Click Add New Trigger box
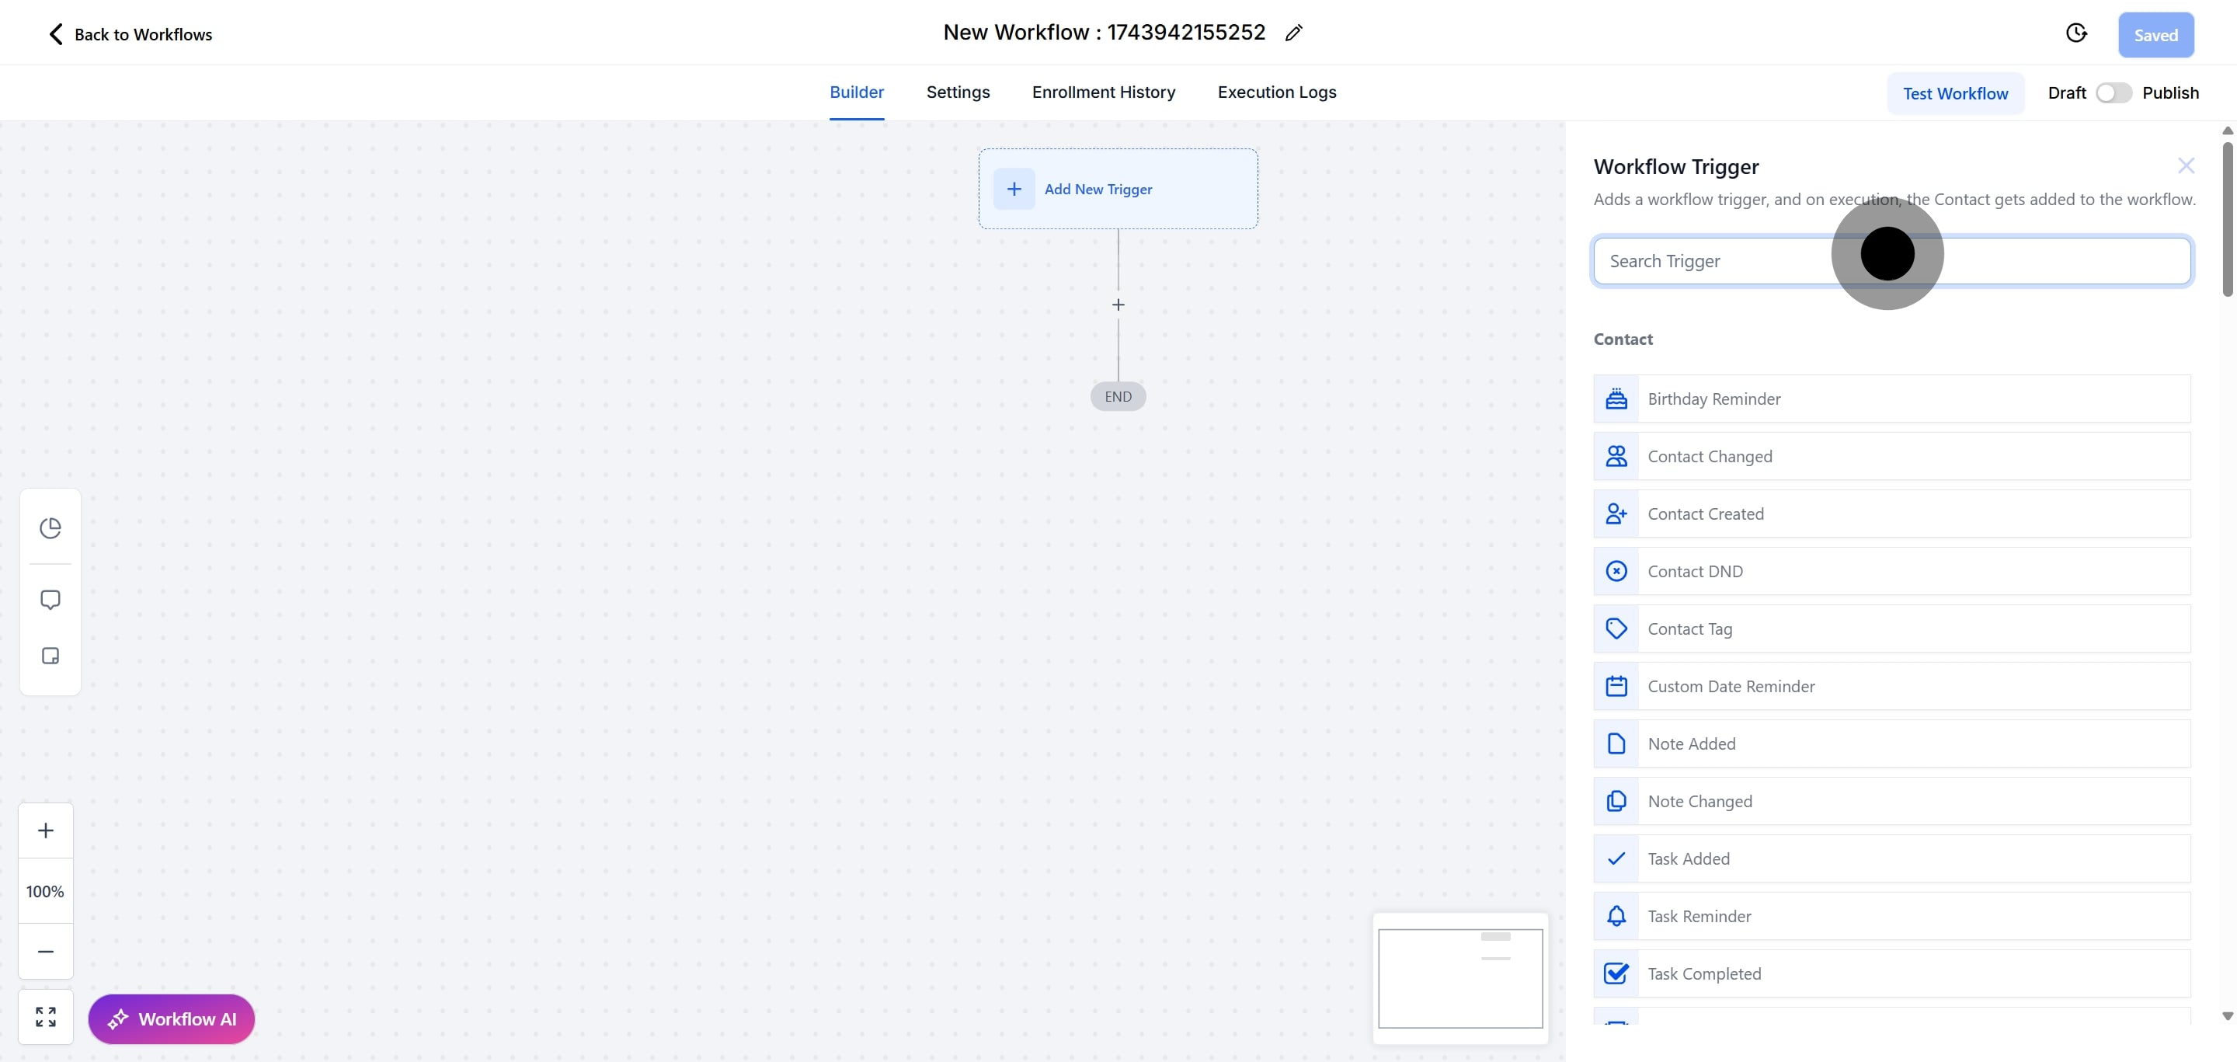The image size is (2237, 1062). tap(1118, 190)
